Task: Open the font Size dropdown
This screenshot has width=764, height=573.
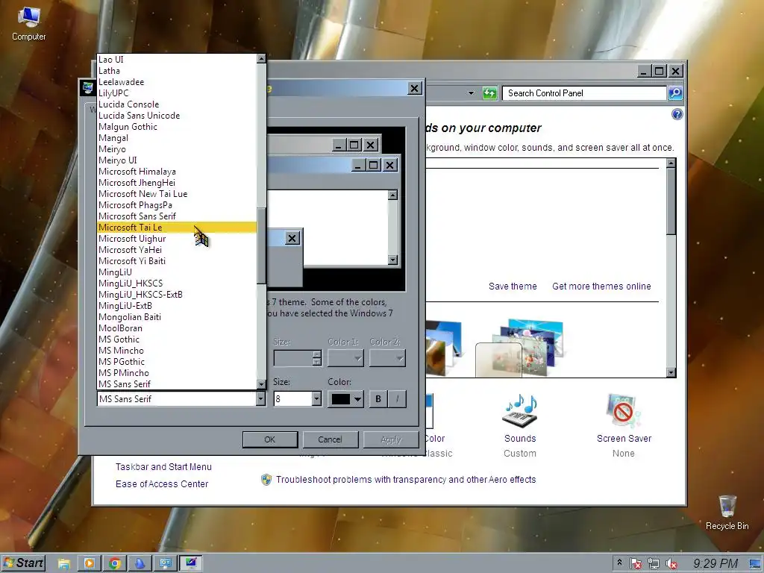Action: (316, 399)
